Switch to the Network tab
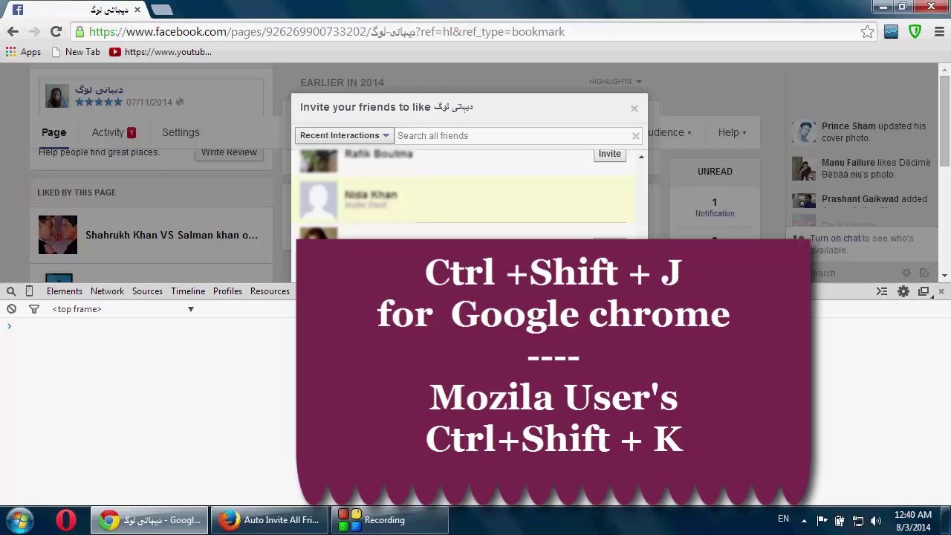 pos(108,291)
